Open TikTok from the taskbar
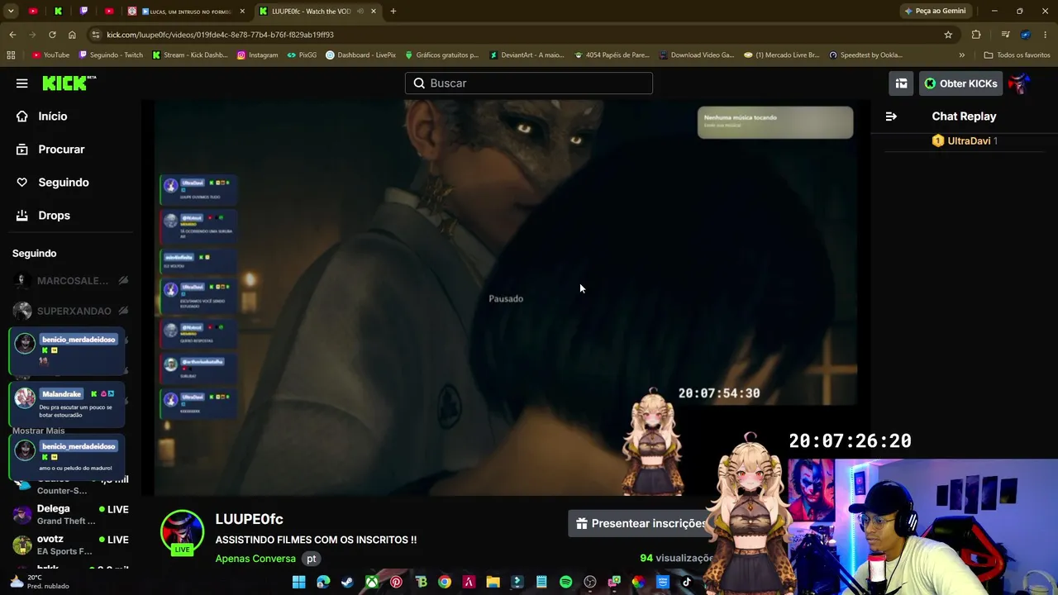 coord(686,582)
